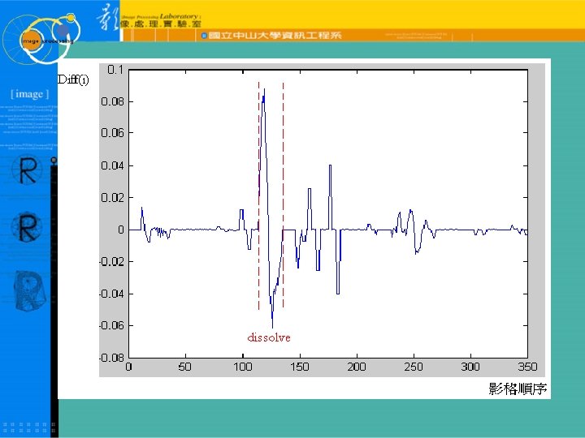This screenshot has width=585, height=438.
Task: Open the 國立中山大學資訊工程系 header title
Action: point(275,36)
